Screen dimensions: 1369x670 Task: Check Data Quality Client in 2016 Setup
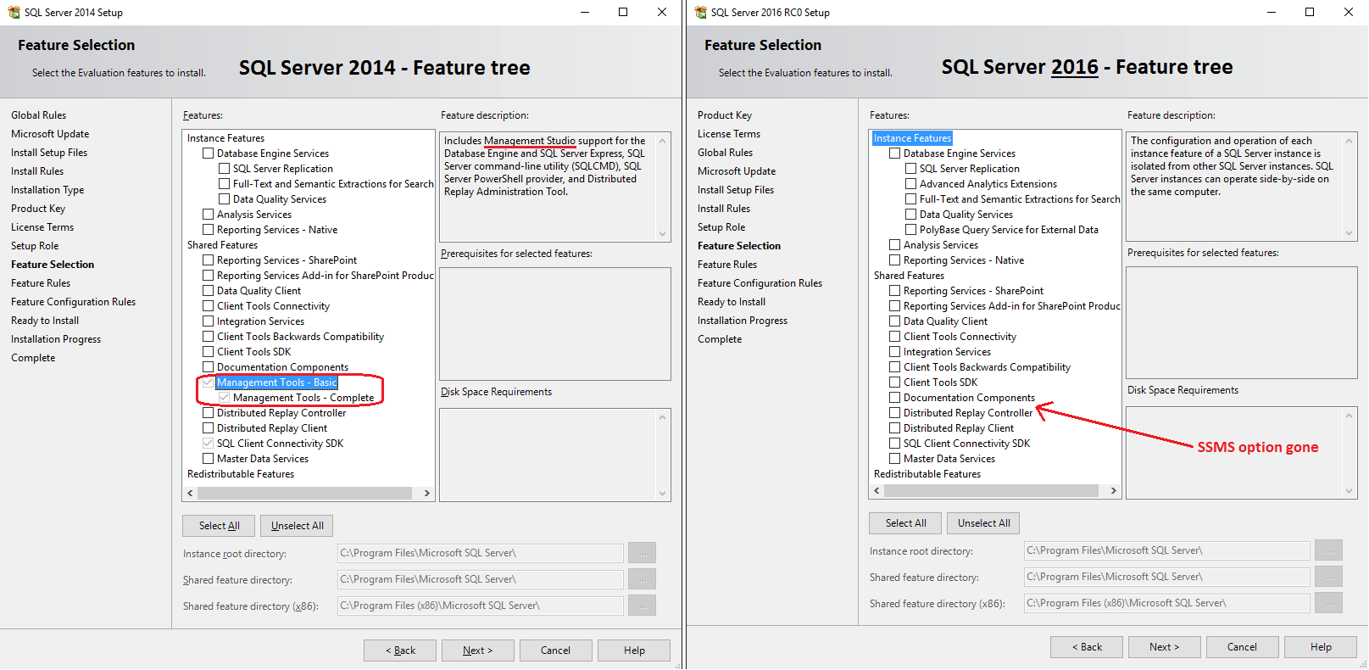coord(894,321)
